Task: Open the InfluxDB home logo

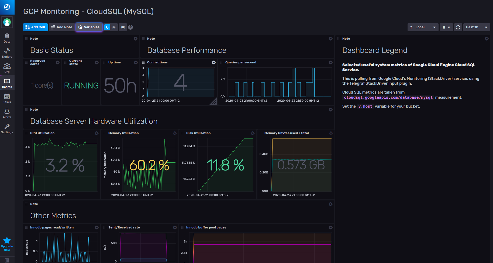Action: coord(7,7)
